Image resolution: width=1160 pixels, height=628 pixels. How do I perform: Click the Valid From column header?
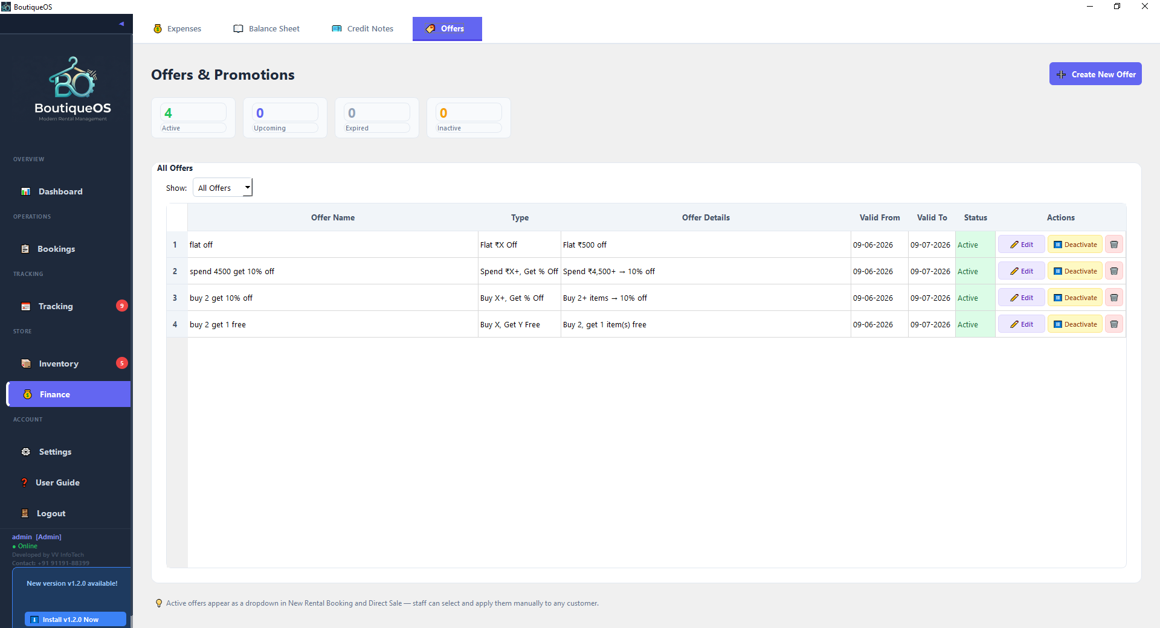click(880, 217)
